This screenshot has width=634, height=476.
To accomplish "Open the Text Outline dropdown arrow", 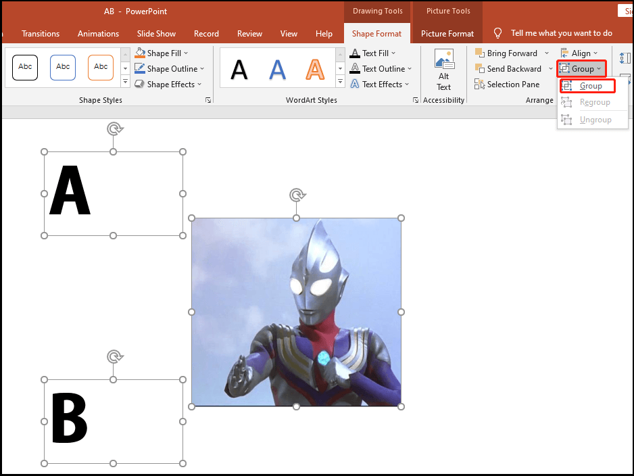I will [x=410, y=69].
